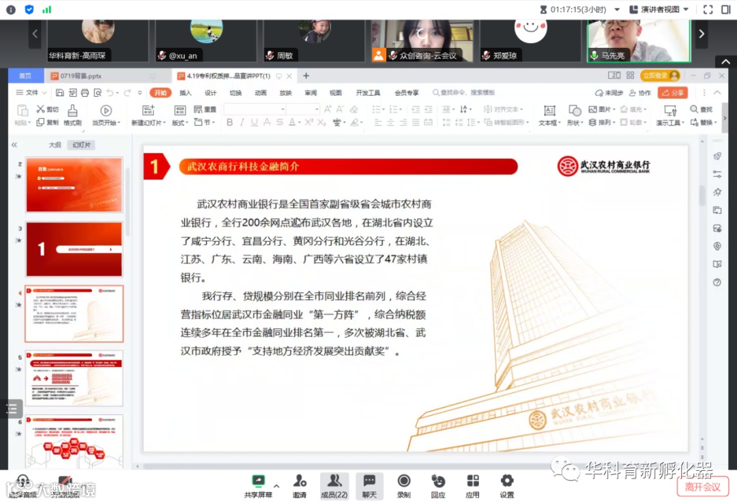Expand the meeting timer dropdown
Viewport: 737px width, 503px height.
(x=617, y=10)
